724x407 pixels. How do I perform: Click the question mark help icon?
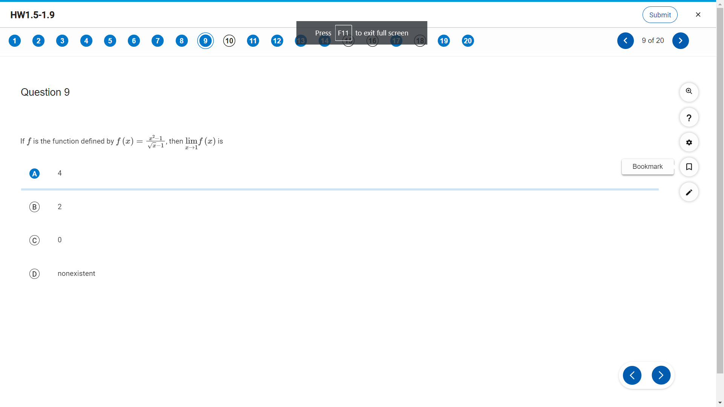(x=689, y=118)
